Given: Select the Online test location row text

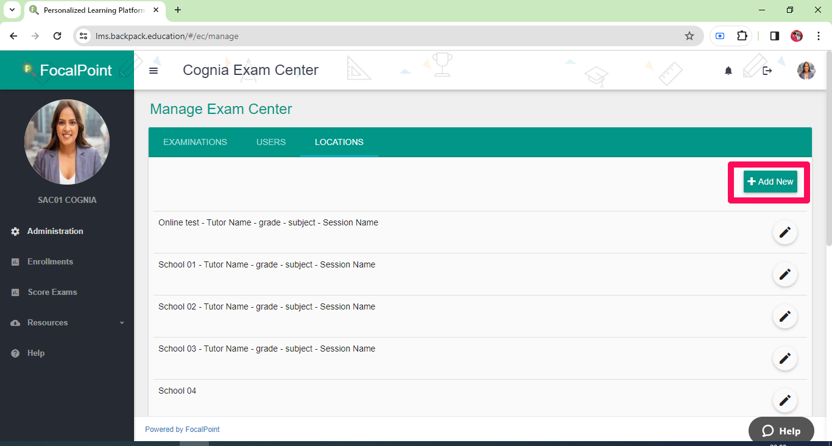Looking at the screenshot, I should [268, 223].
